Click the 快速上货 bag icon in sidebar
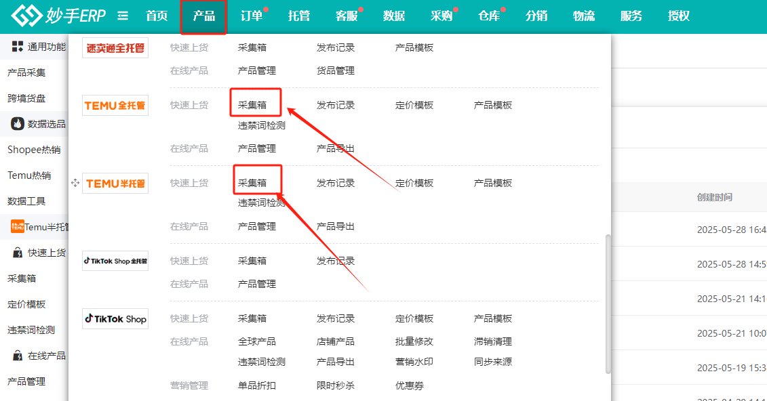The image size is (767, 401). click(x=18, y=253)
